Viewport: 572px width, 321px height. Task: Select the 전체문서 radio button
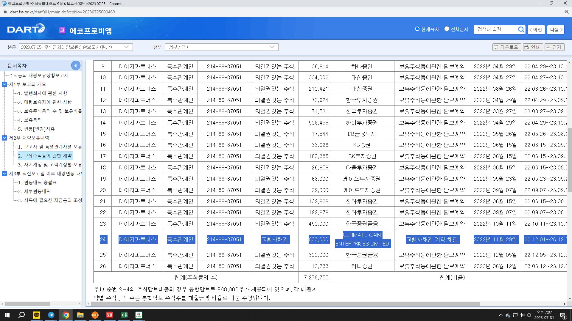pyautogui.click(x=447, y=29)
